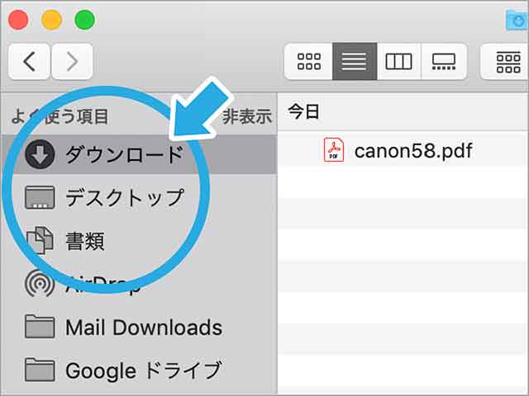
Task: Open Google ドライブ in the sidebar
Action: [139, 370]
